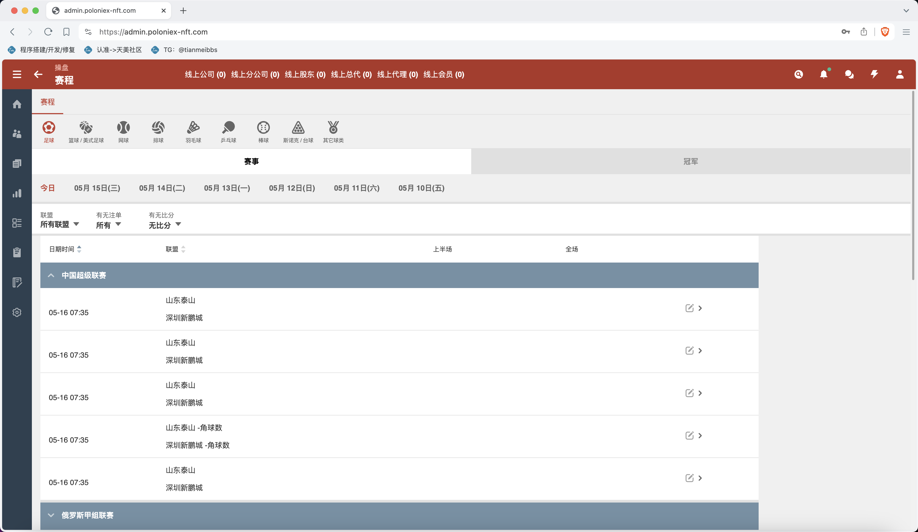This screenshot has height=532, width=918.
Task: Expand the 俄罗斯甲组联赛 league group
Action: [x=51, y=515]
